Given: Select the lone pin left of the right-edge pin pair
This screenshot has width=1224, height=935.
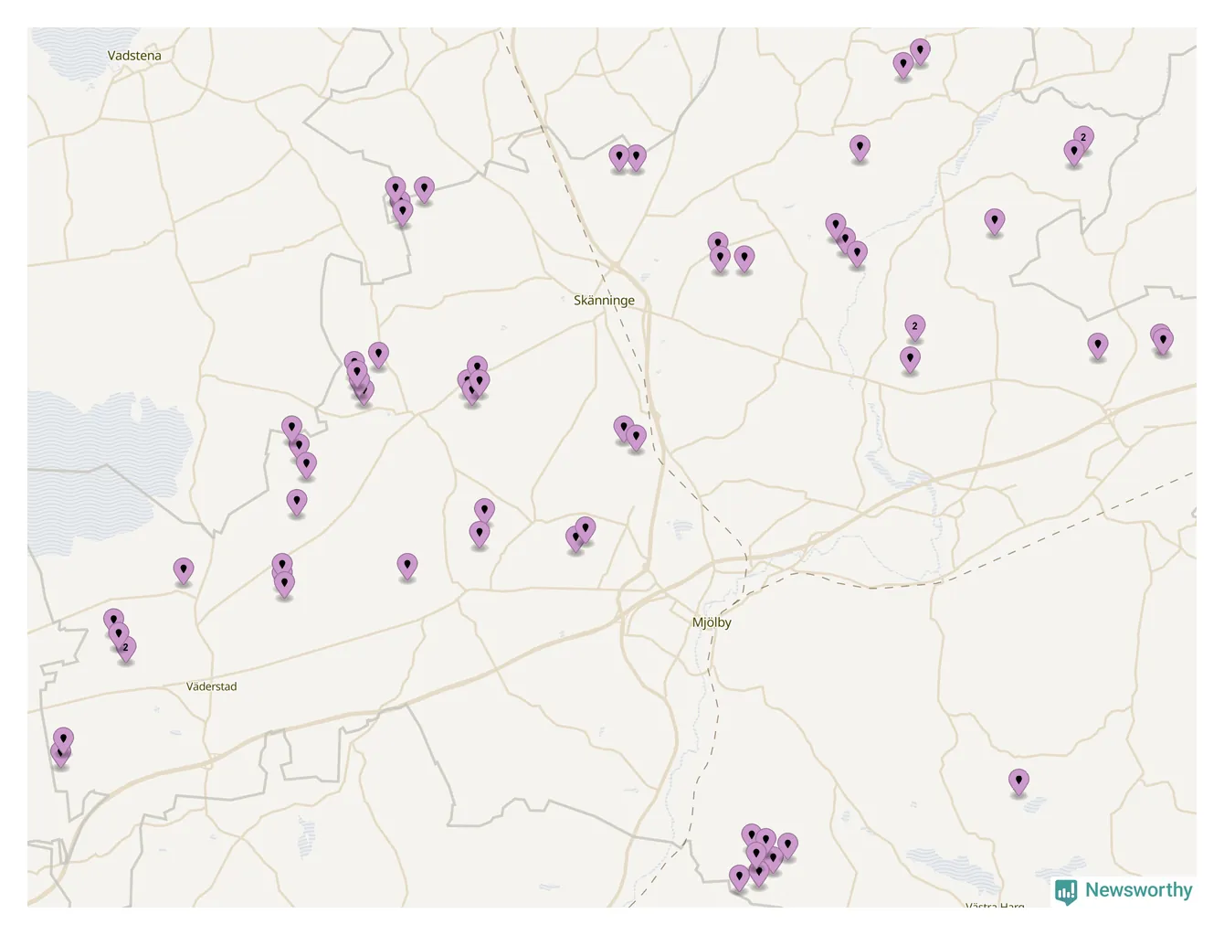Looking at the screenshot, I should coord(1098,345).
